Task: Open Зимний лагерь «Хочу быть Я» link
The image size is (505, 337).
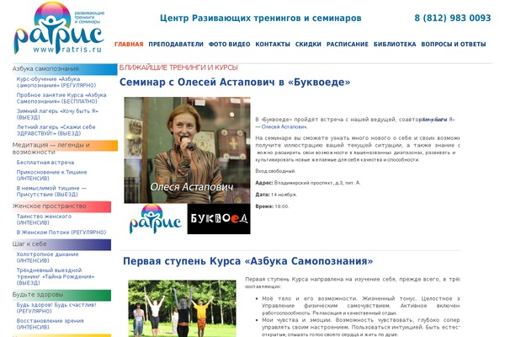Action: [57, 115]
